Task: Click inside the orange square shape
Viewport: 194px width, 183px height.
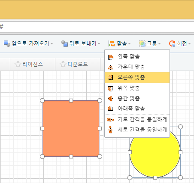Action: tap(71, 128)
